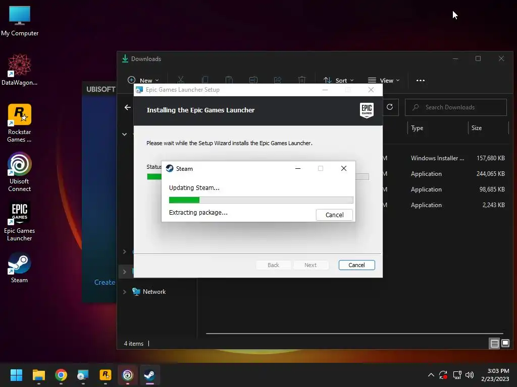517x387 pixels.
Task: Open the update status tray icon
Action: [443, 375]
